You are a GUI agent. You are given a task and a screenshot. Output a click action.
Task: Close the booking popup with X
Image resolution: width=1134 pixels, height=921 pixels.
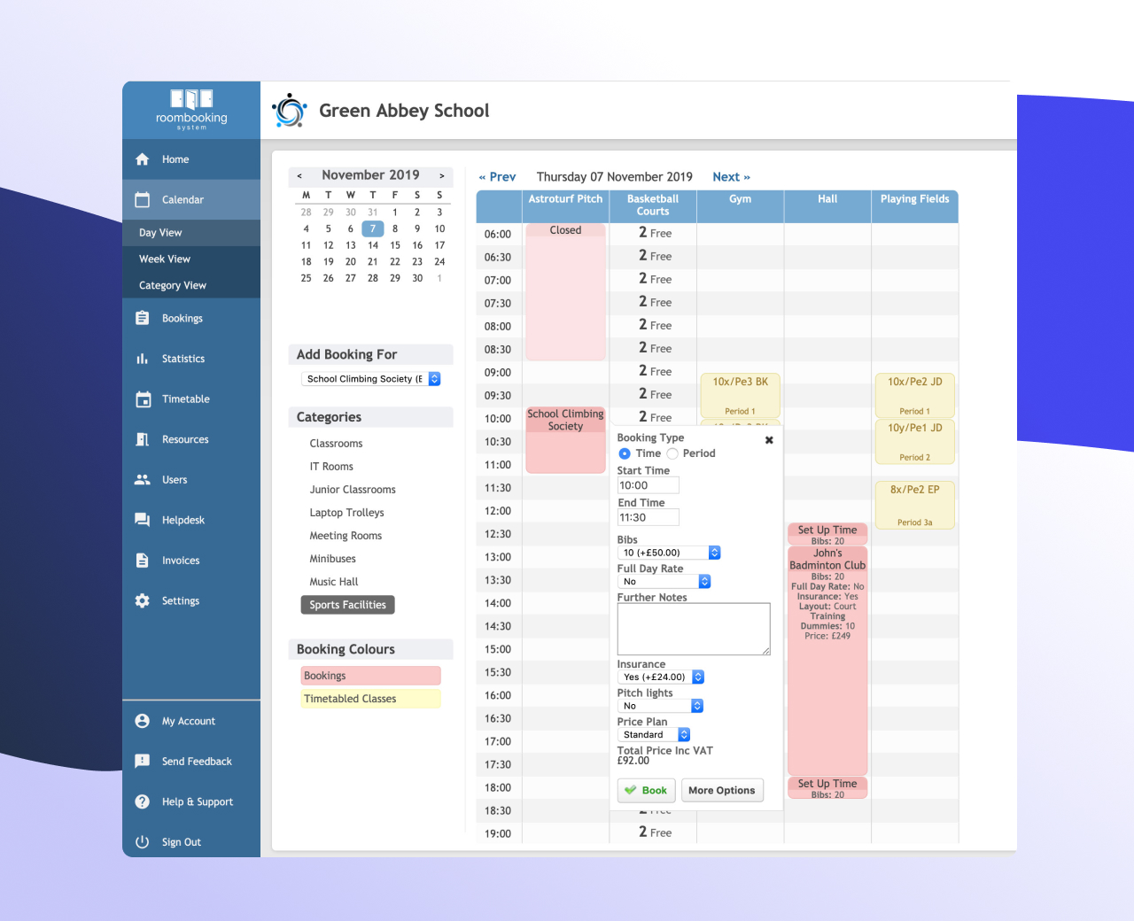pyautogui.click(x=769, y=440)
